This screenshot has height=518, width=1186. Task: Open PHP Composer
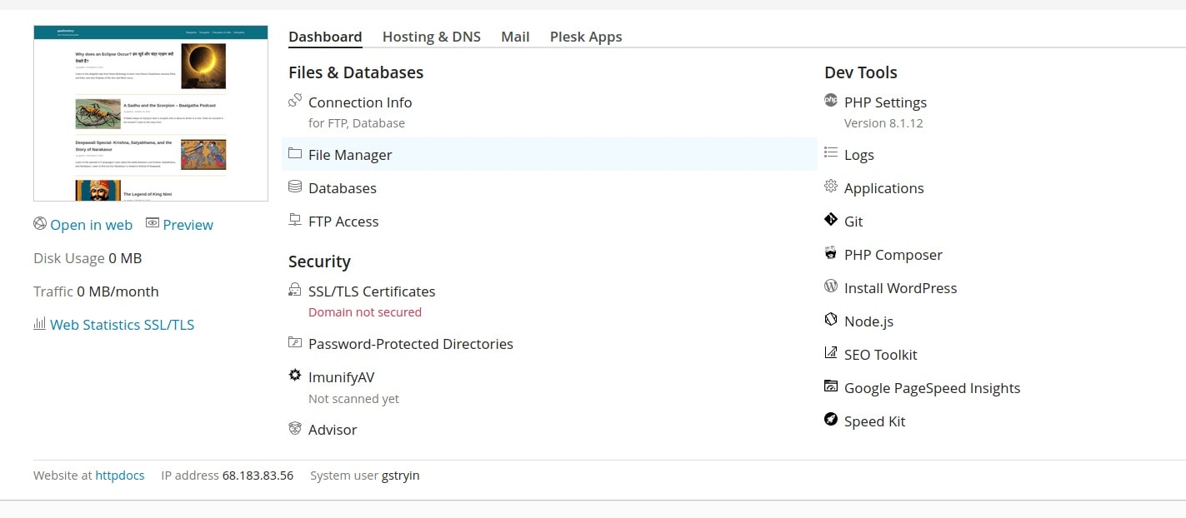pos(893,255)
